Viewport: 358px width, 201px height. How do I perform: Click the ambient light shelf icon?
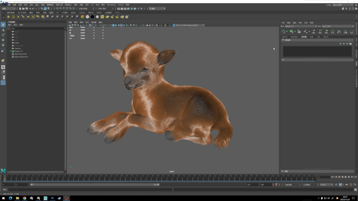pyautogui.click(x=8, y=17)
